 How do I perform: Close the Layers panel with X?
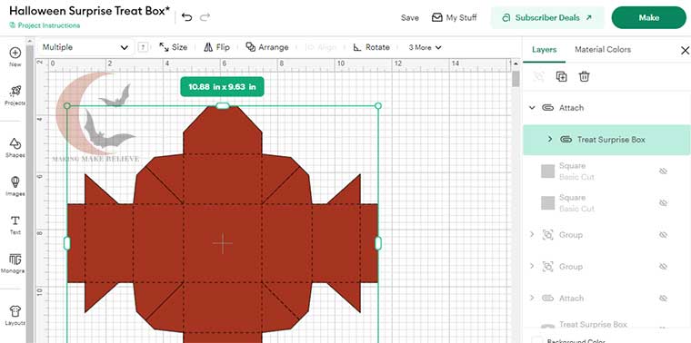coord(685,51)
